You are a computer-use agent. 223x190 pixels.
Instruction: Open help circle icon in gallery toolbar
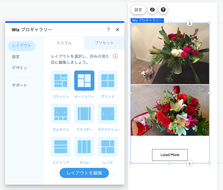pos(163,10)
